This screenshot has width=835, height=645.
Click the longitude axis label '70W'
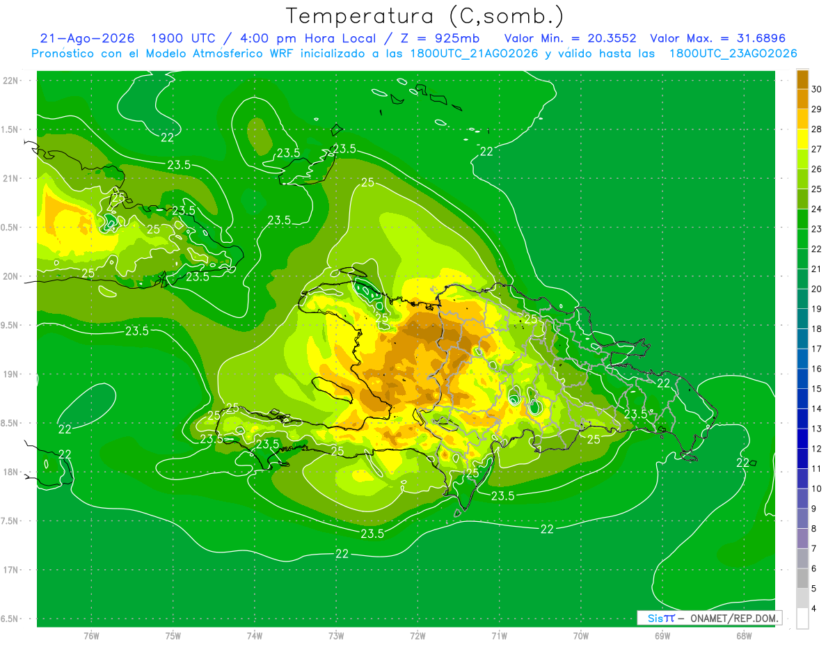[581, 635]
